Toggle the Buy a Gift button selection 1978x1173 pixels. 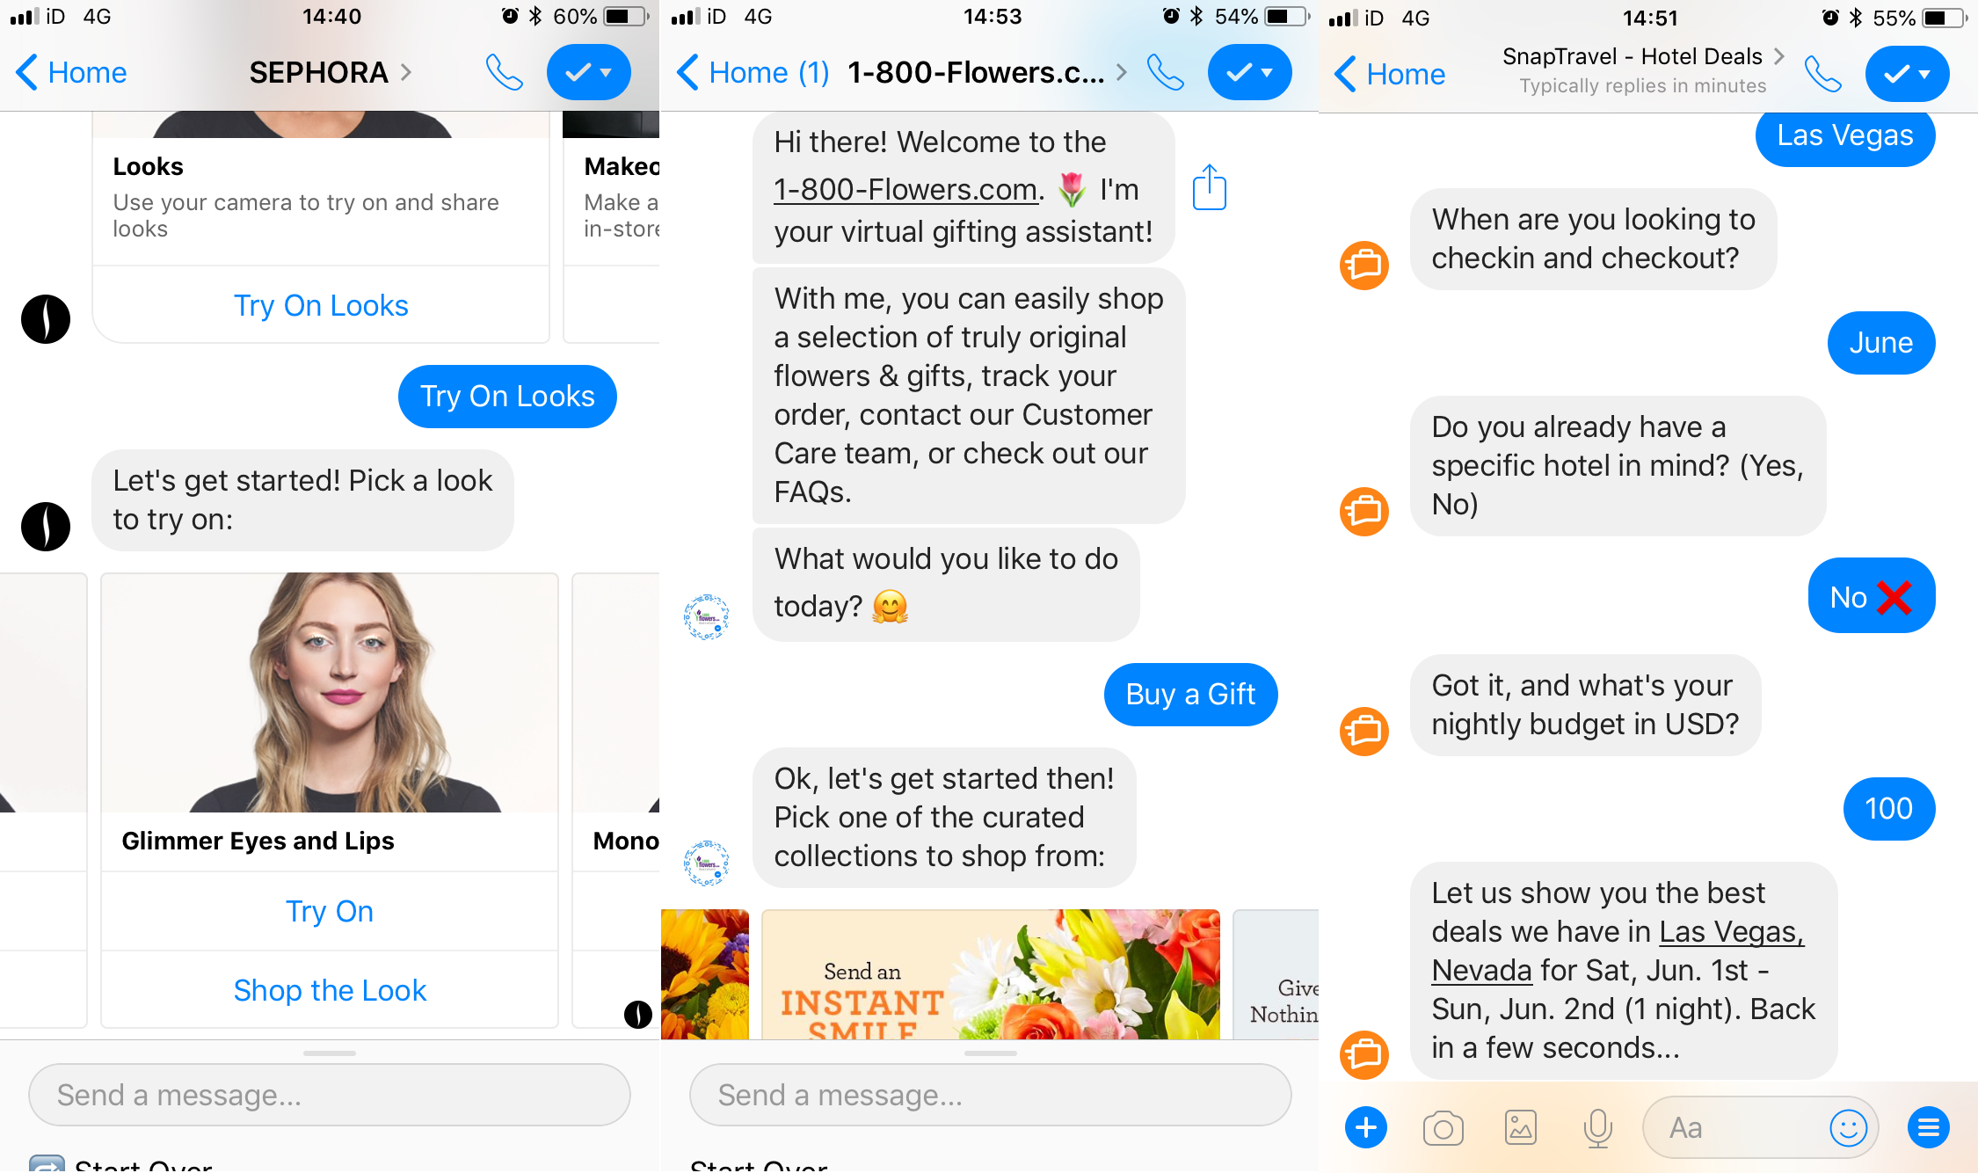[x=1188, y=693]
